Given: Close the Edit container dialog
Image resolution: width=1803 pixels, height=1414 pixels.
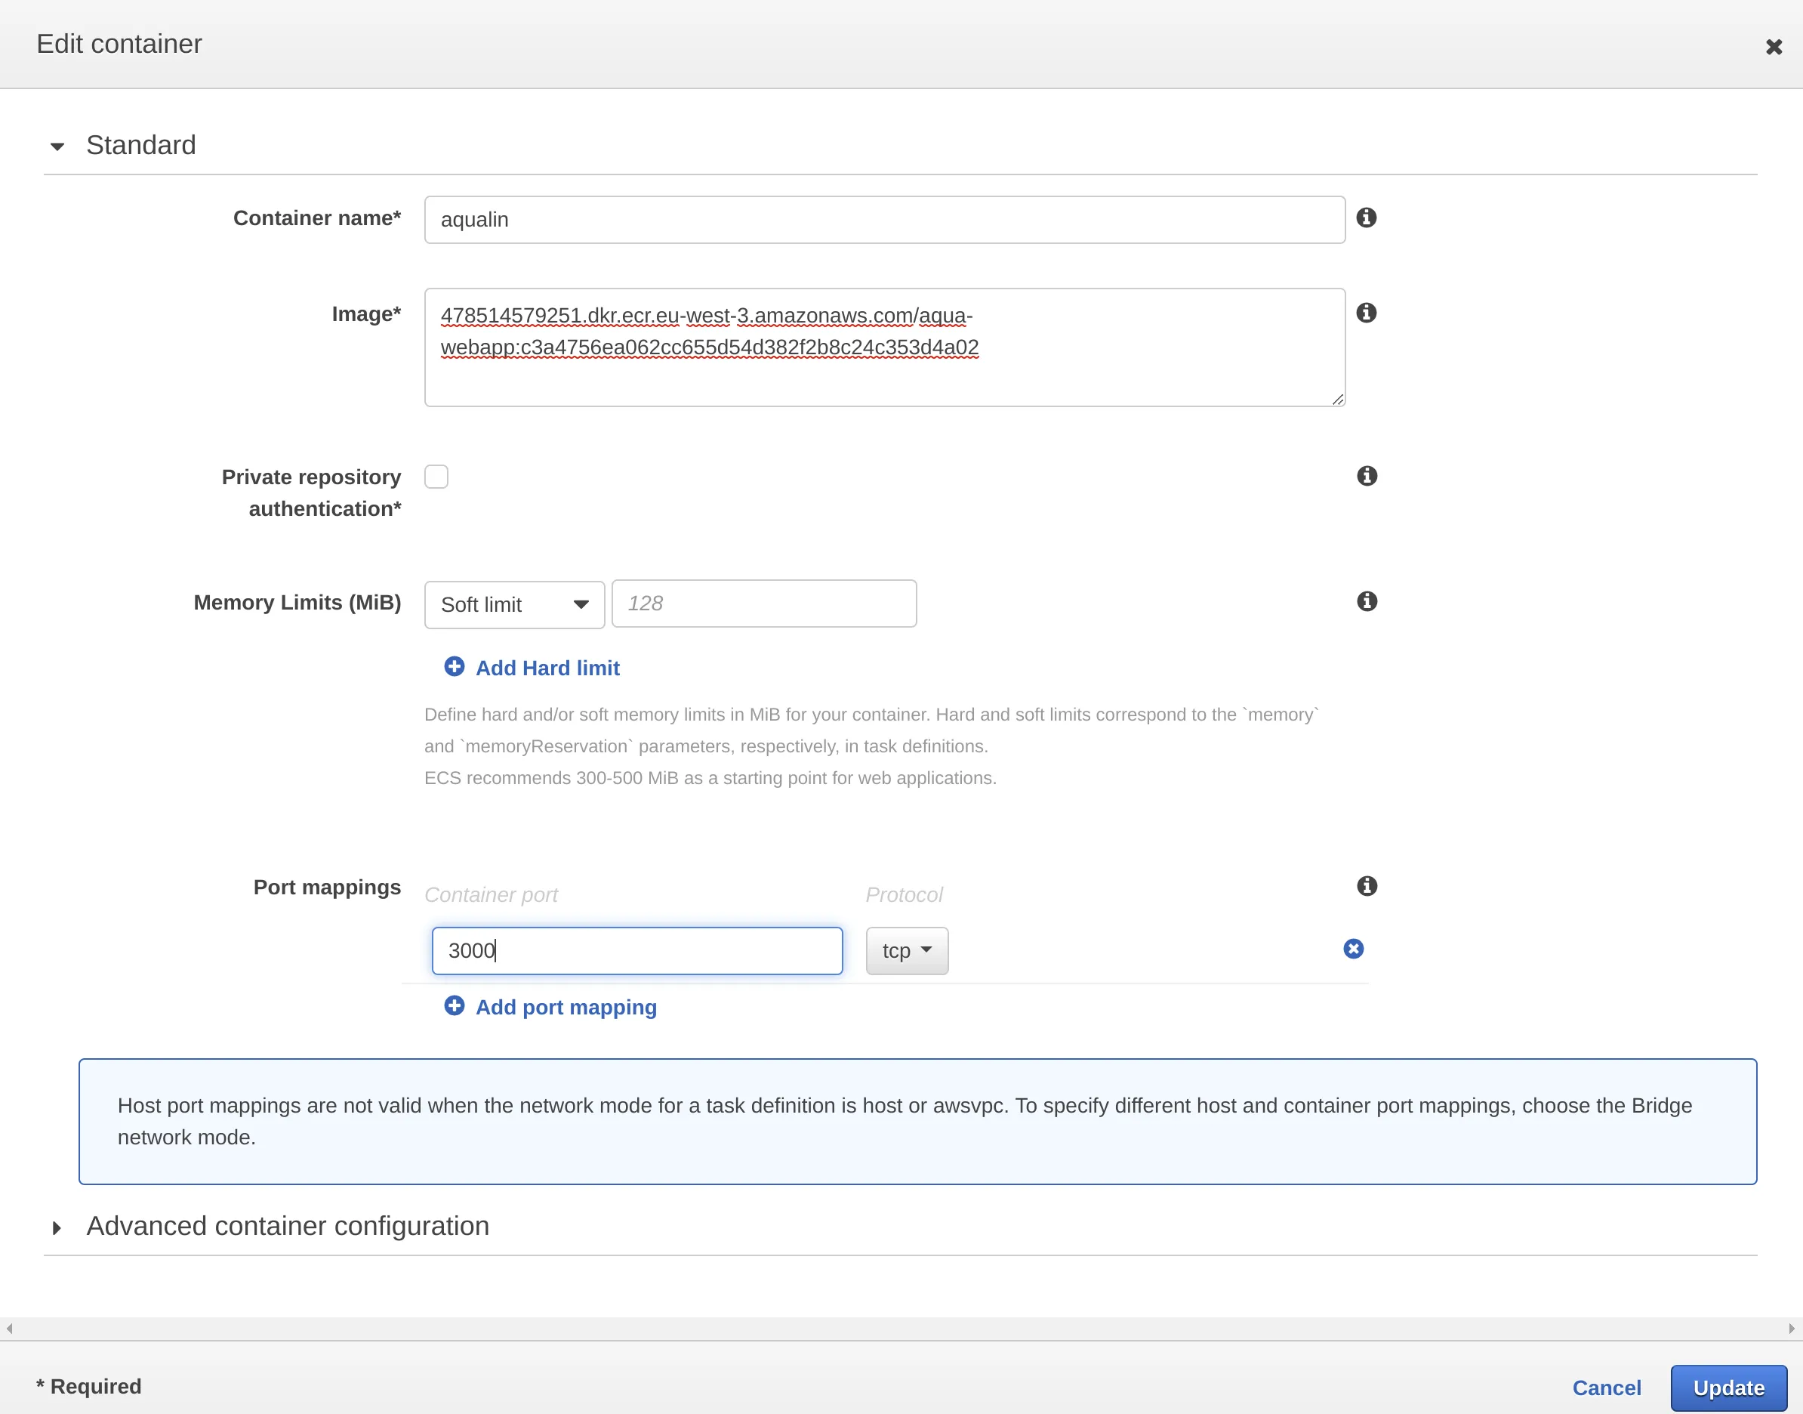Looking at the screenshot, I should pyautogui.click(x=1774, y=46).
